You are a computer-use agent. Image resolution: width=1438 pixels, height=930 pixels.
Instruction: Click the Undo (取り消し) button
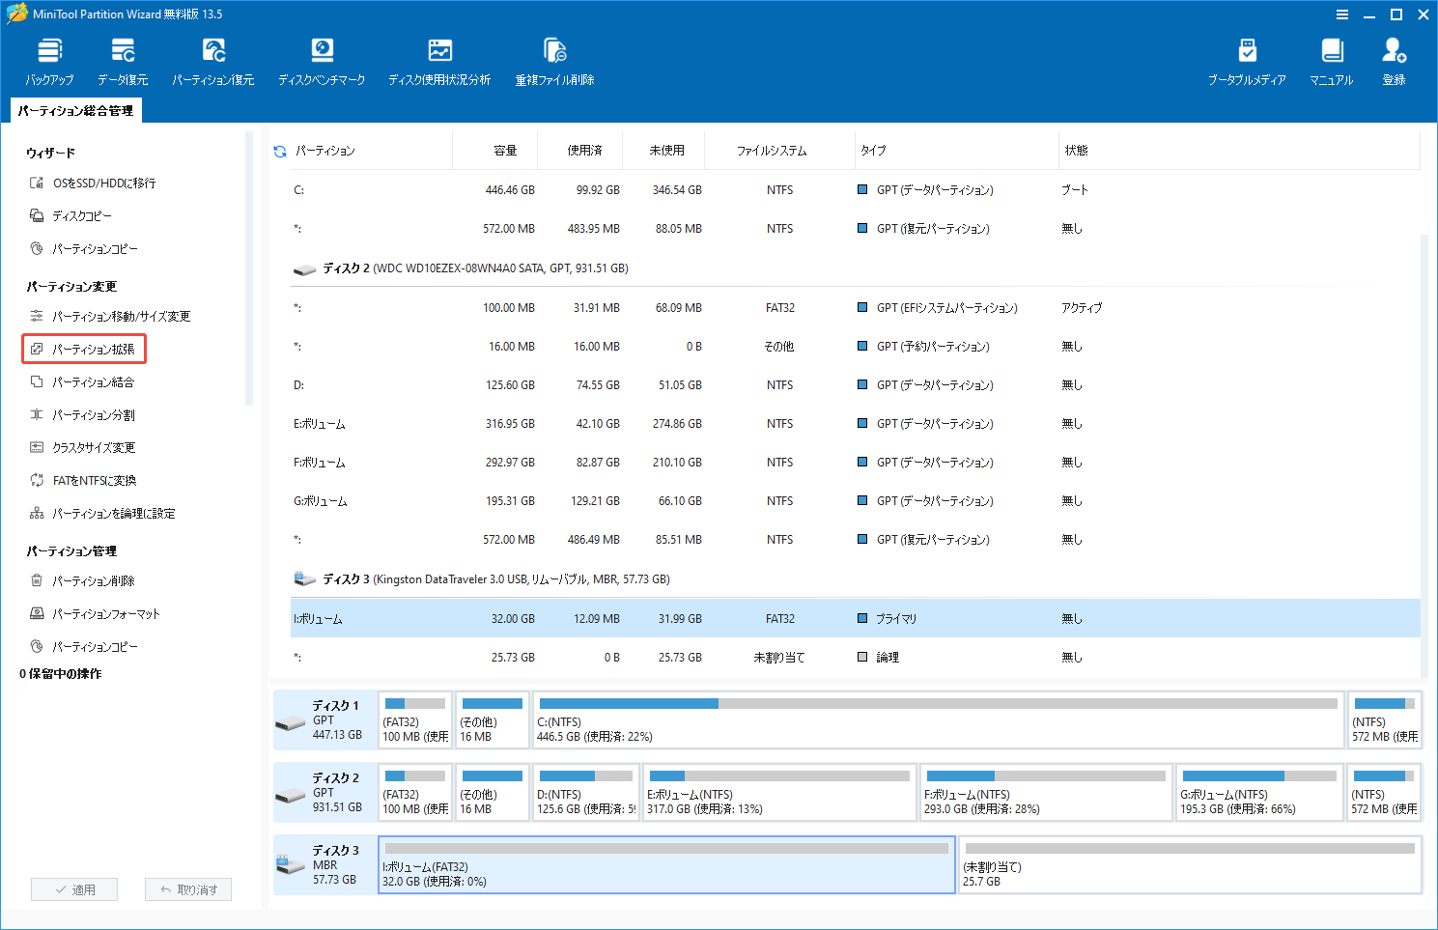188,889
